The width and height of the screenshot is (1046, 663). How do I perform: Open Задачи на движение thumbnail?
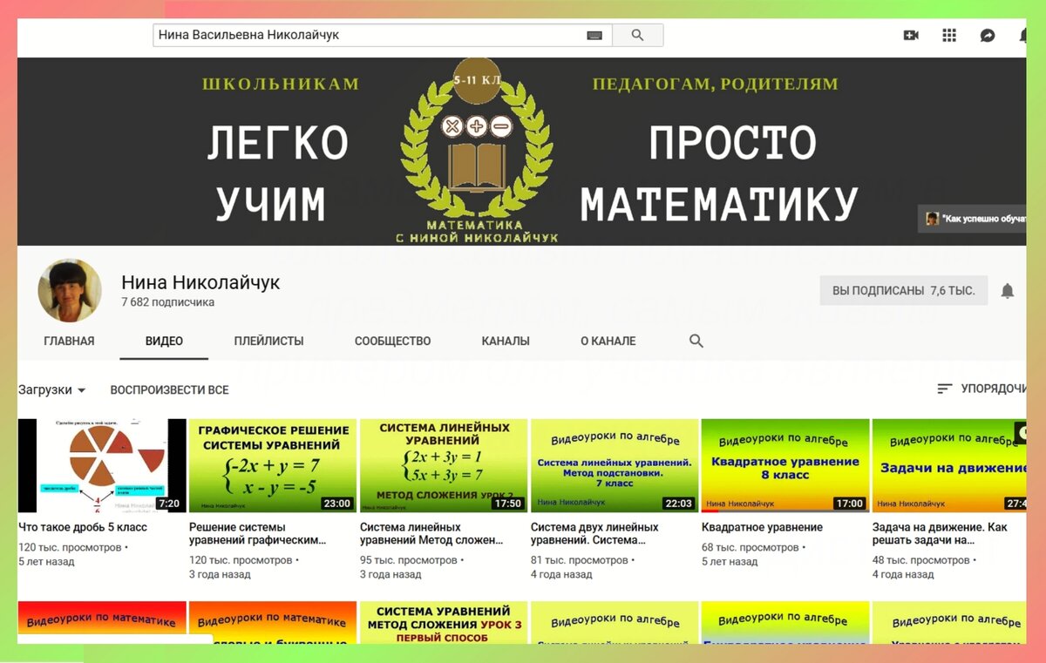(x=949, y=465)
